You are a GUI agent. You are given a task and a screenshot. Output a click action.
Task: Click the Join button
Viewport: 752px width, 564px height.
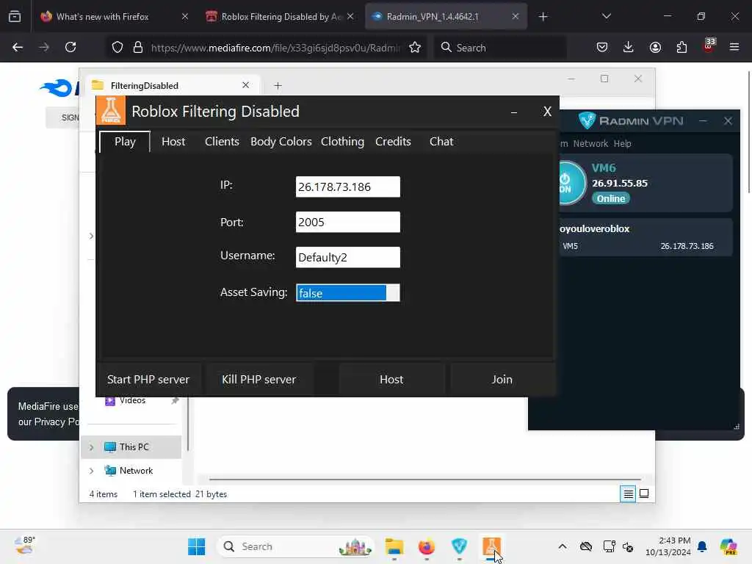(x=502, y=380)
